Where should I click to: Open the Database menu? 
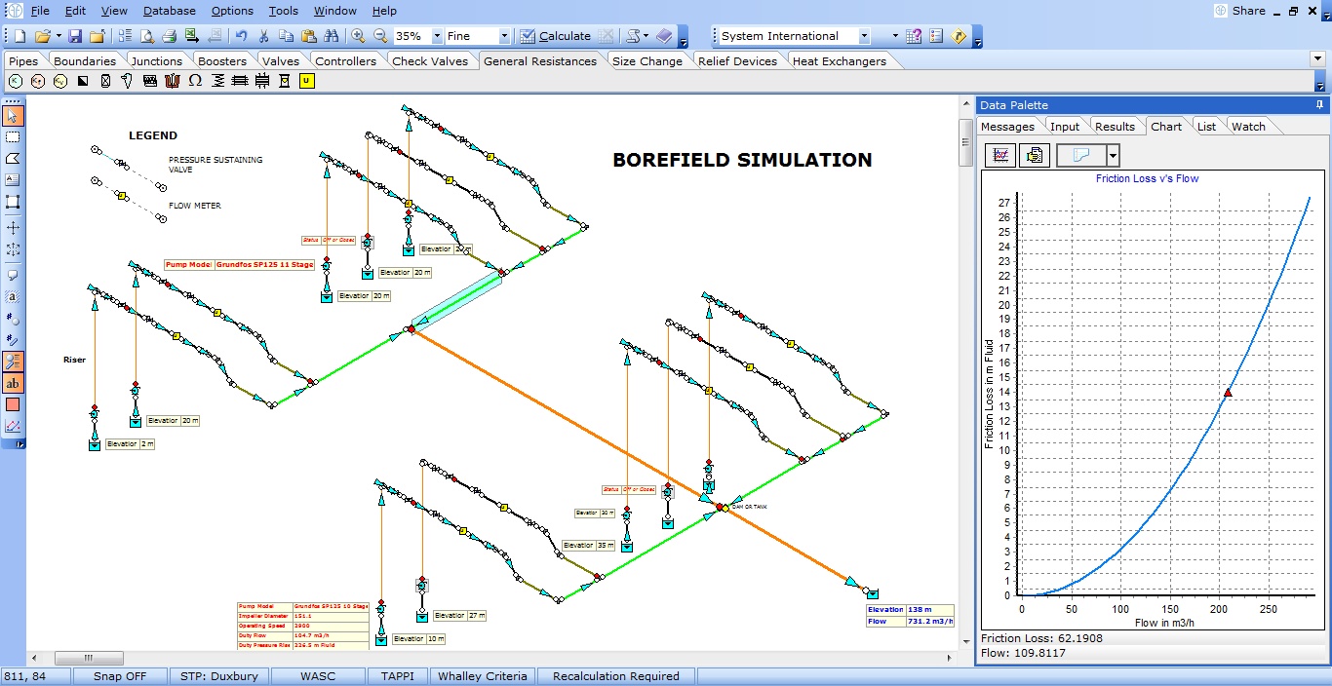coord(169,11)
